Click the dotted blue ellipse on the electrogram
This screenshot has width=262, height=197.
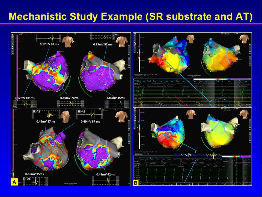click(x=220, y=102)
